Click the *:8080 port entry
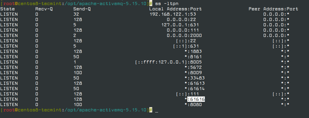The height and width of the screenshot is (118, 309). (193, 104)
